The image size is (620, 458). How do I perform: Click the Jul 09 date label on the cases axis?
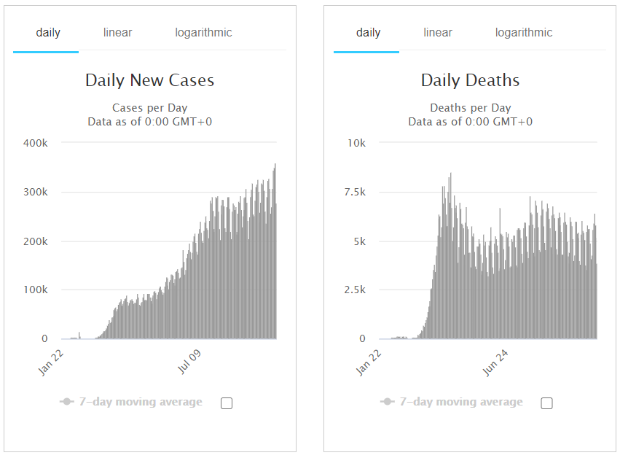tap(189, 362)
